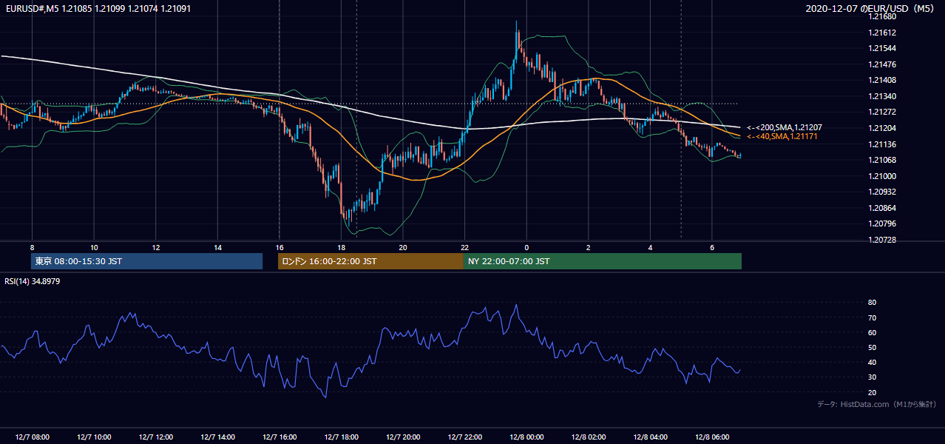Click hour label 6 on price chart axis

[712, 247]
